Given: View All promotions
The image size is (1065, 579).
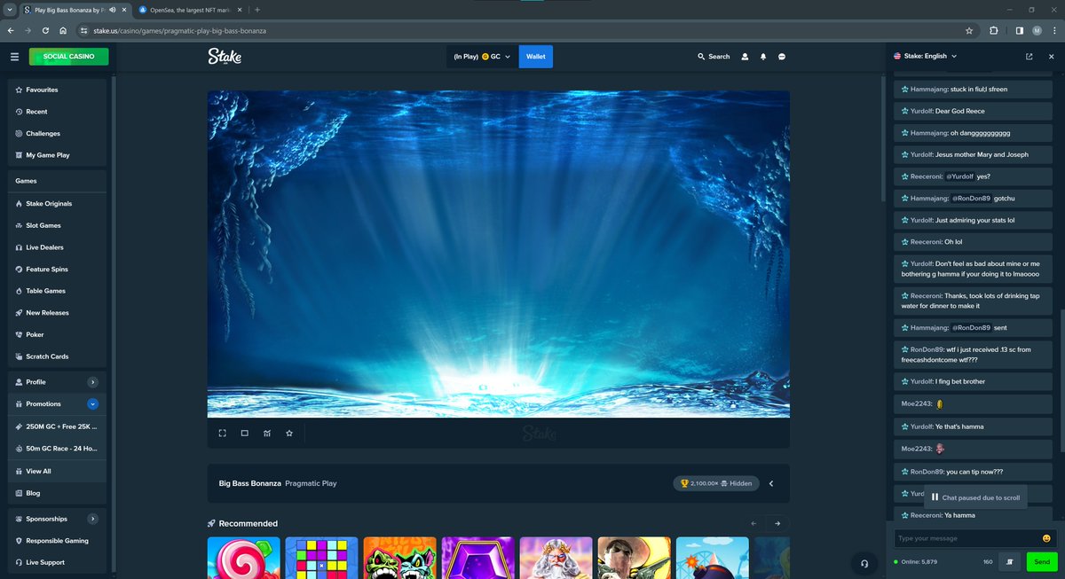Looking at the screenshot, I should [58, 471].
